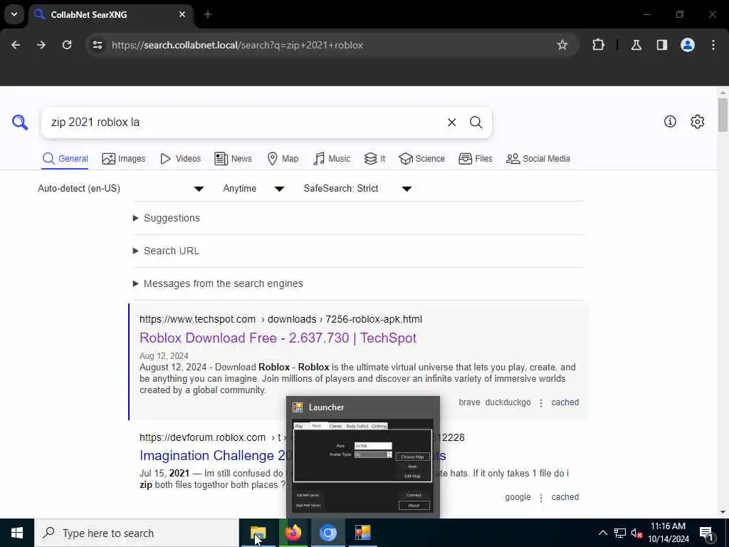Open the tab search dropdown chevron
The height and width of the screenshot is (547, 729).
14,14
